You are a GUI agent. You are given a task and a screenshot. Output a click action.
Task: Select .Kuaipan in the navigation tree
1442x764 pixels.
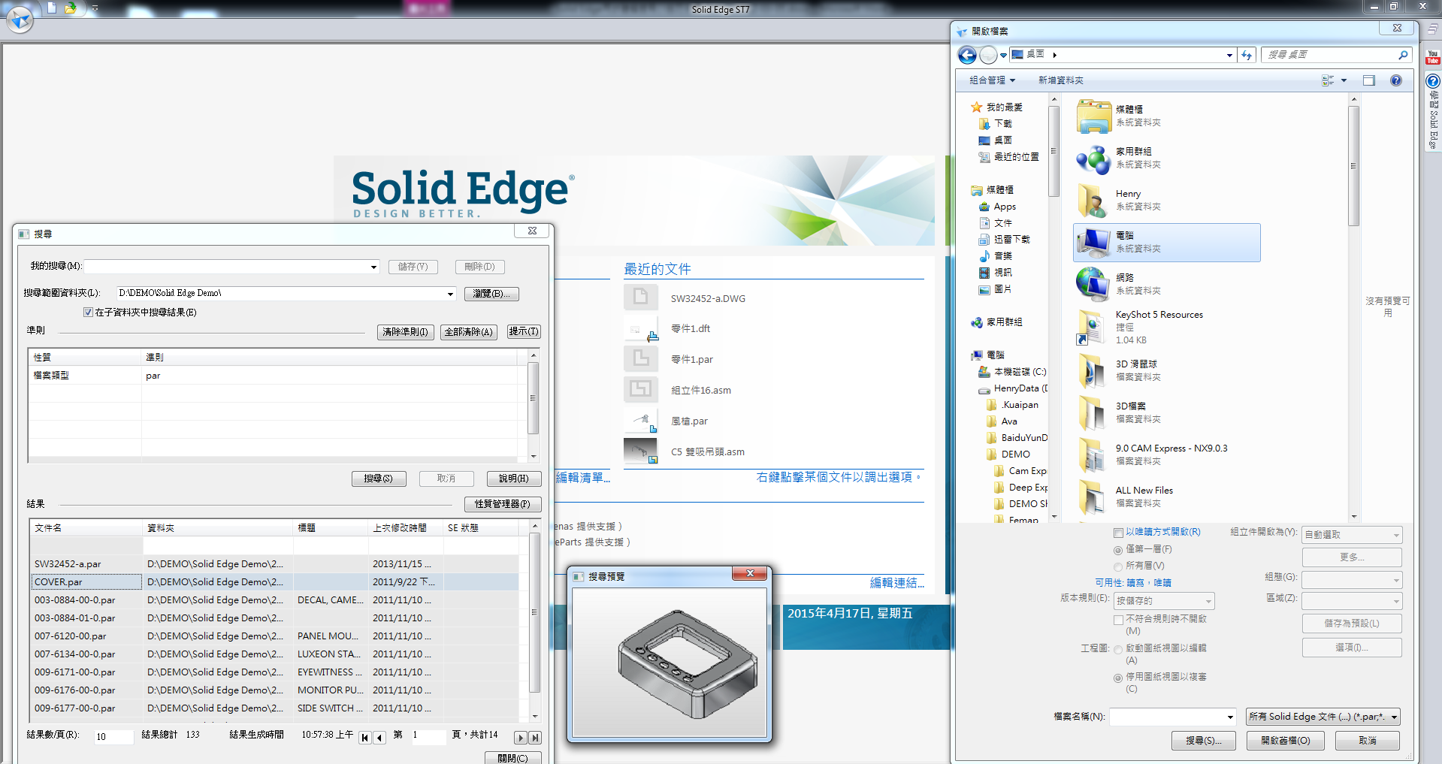tap(1020, 405)
